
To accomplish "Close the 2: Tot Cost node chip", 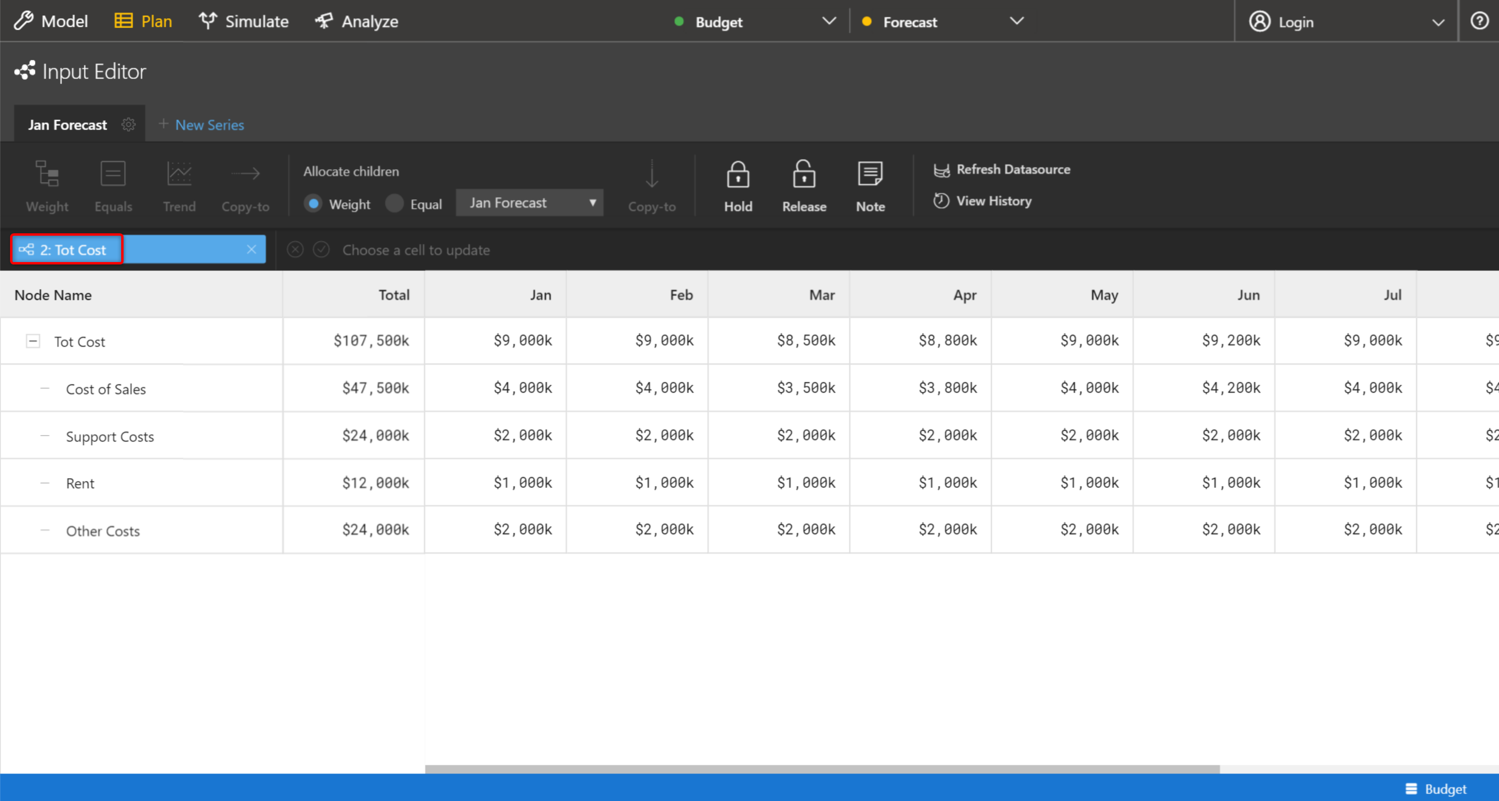I will [251, 249].
